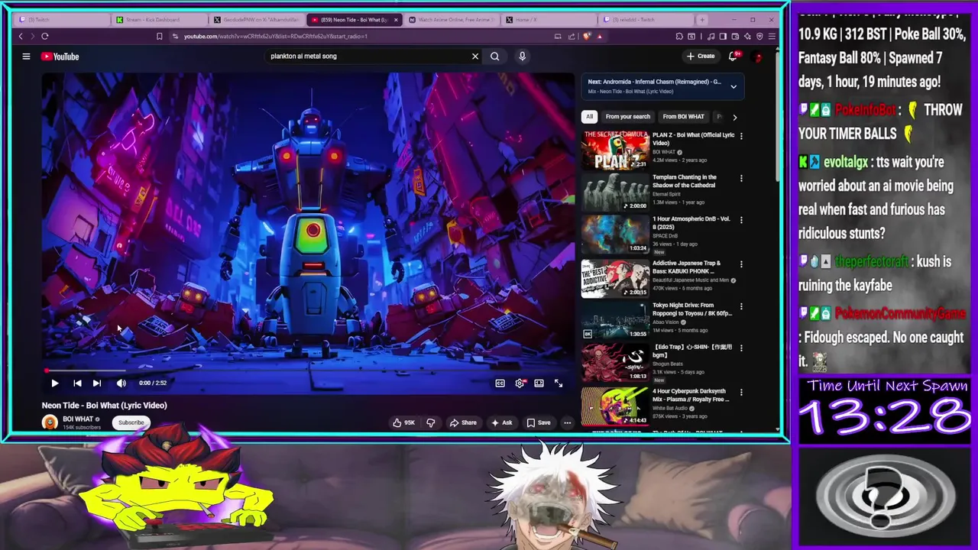This screenshot has width=978, height=550.
Task: Open the Brave Shields lion icon
Action: pyautogui.click(x=587, y=36)
